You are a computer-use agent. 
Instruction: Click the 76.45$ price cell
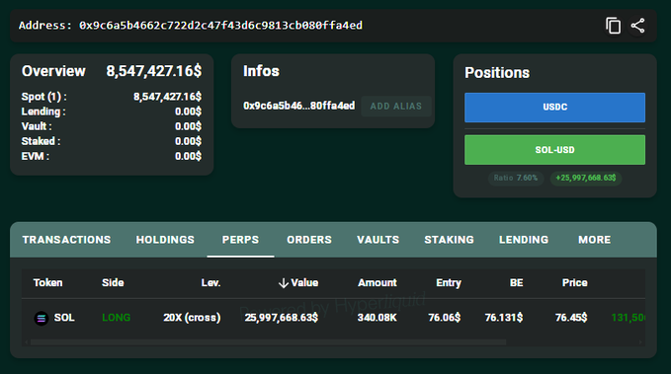pyautogui.click(x=571, y=318)
